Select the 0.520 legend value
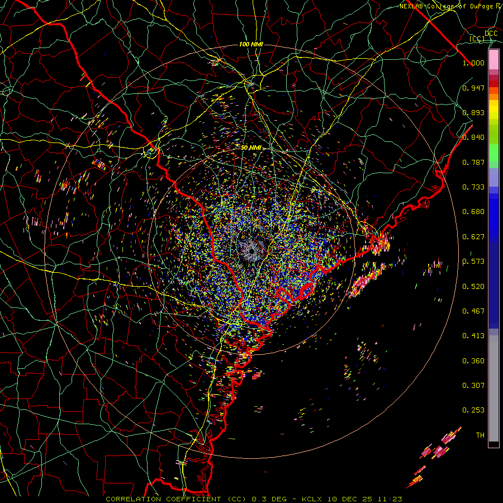 click(x=473, y=287)
